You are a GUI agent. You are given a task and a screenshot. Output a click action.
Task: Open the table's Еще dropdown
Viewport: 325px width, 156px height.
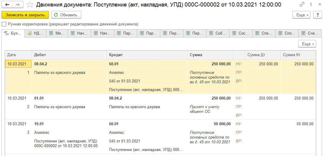click(307, 44)
